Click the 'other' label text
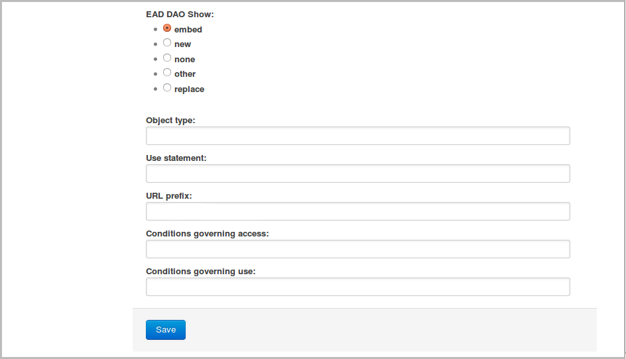 point(185,74)
